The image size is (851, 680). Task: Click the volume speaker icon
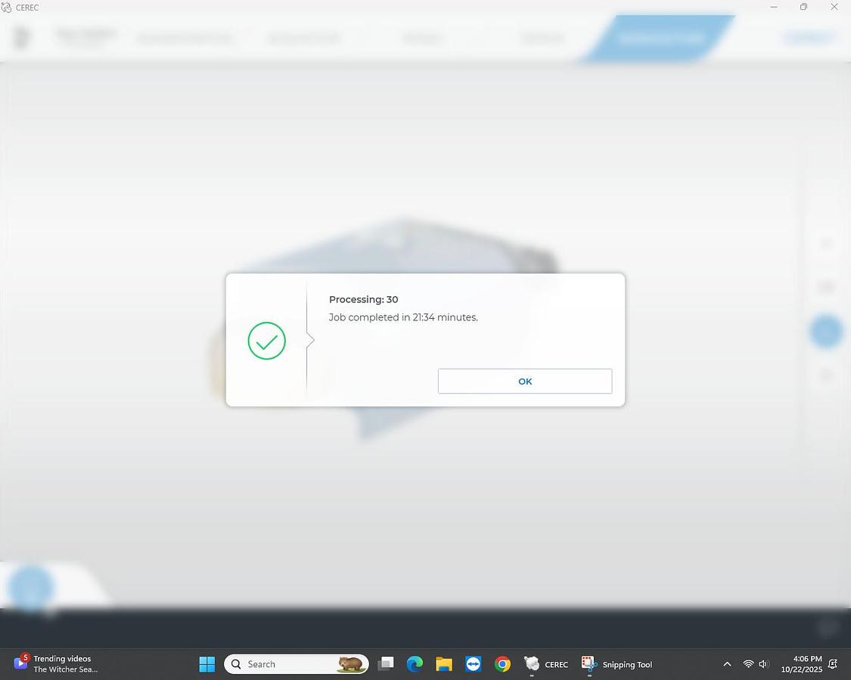pos(763,664)
